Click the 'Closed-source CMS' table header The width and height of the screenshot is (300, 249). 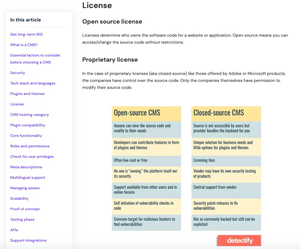pyautogui.click(x=226, y=114)
